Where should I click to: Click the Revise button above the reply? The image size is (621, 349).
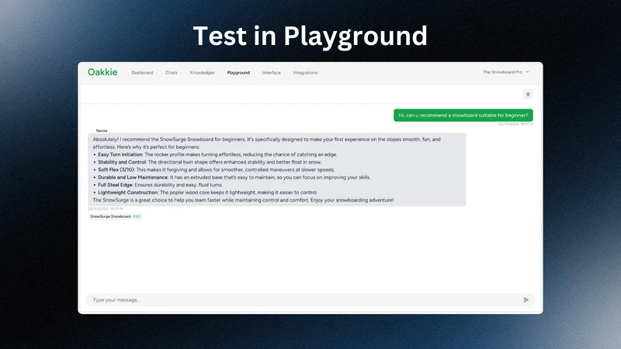[x=102, y=130]
